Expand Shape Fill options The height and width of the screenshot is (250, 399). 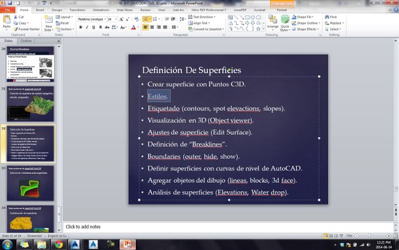tap(303, 17)
